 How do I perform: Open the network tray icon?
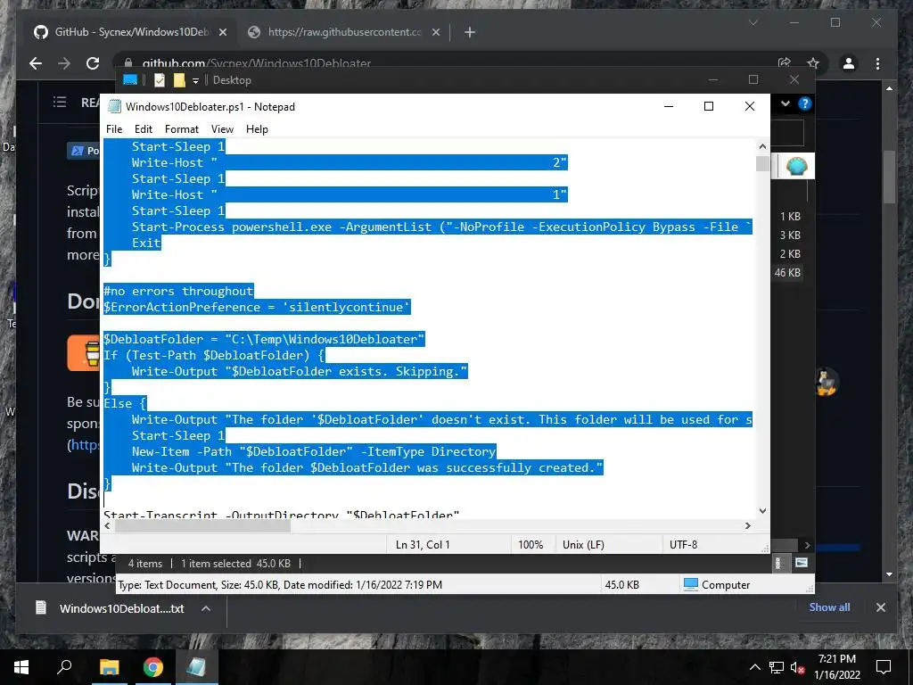pos(777,667)
